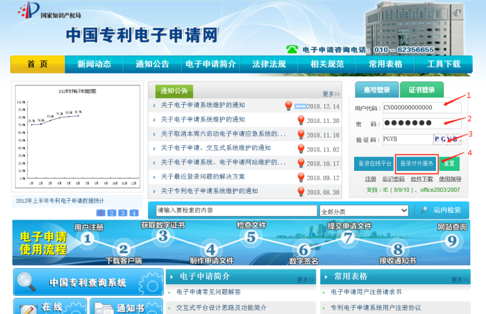Open 电子申请常见问题解答 link
The image size is (486, 314).
coord(208,292)
